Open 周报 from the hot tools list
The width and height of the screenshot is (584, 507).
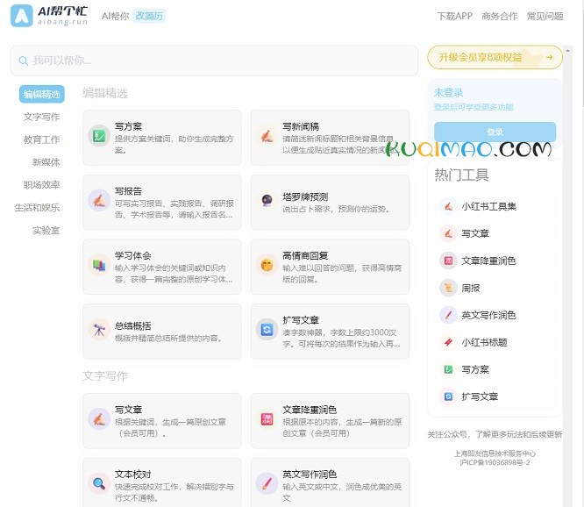(470, 288)
